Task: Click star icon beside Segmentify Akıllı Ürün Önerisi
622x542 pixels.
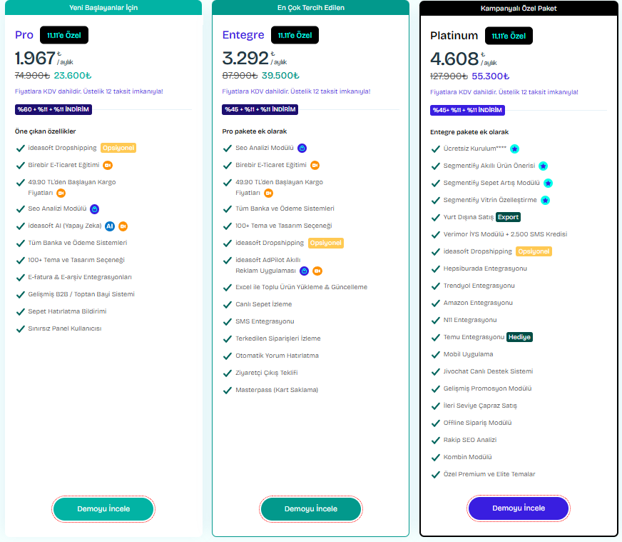Action: 543,166
